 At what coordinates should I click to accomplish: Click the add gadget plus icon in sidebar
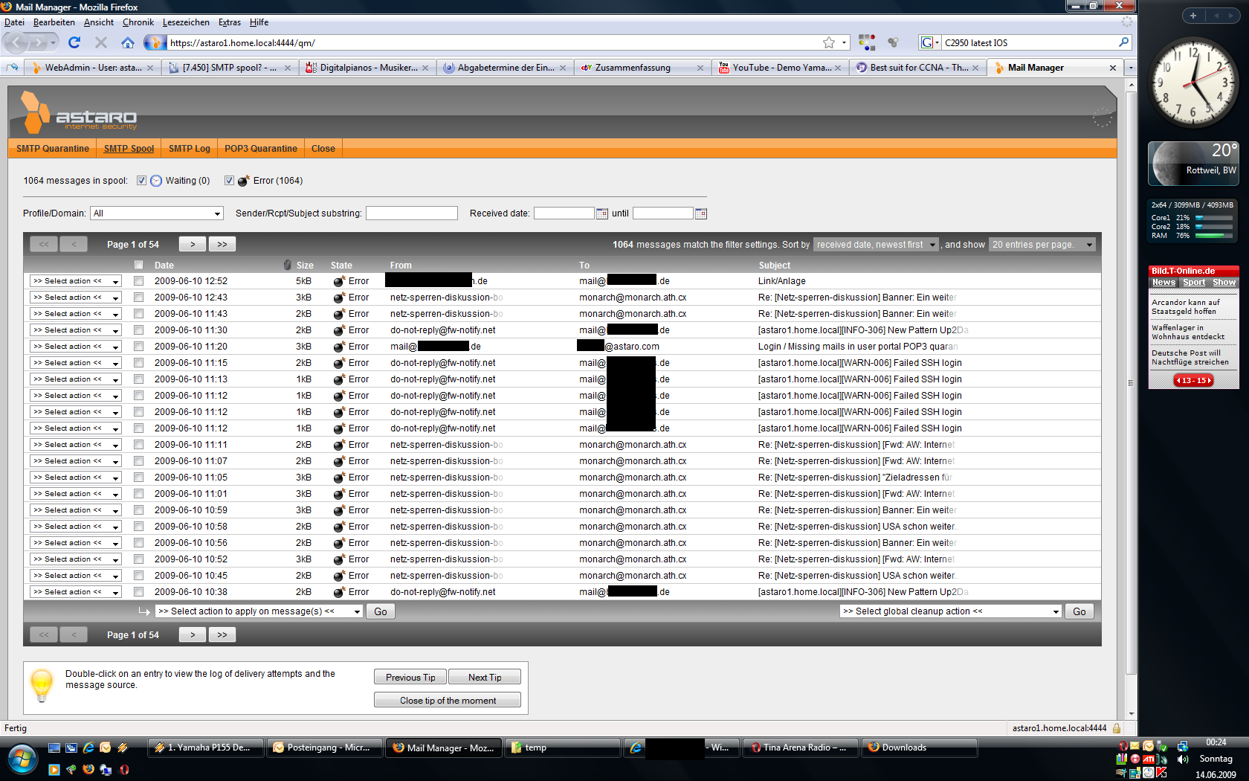(1192, 16)
